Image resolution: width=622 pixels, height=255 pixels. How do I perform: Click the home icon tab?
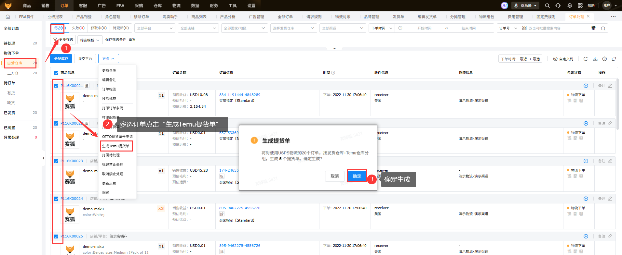coord(8,17)
